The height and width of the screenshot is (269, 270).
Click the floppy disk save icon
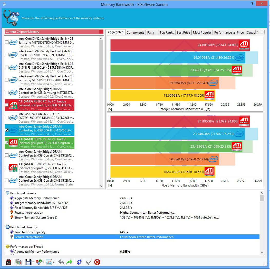pyautogui.click(x=28, y=262)
